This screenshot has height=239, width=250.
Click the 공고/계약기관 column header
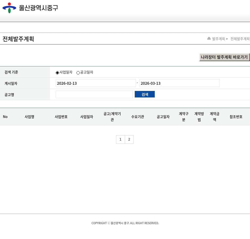[x=112, y=117]
